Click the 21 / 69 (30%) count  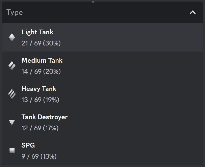point(41,43)
